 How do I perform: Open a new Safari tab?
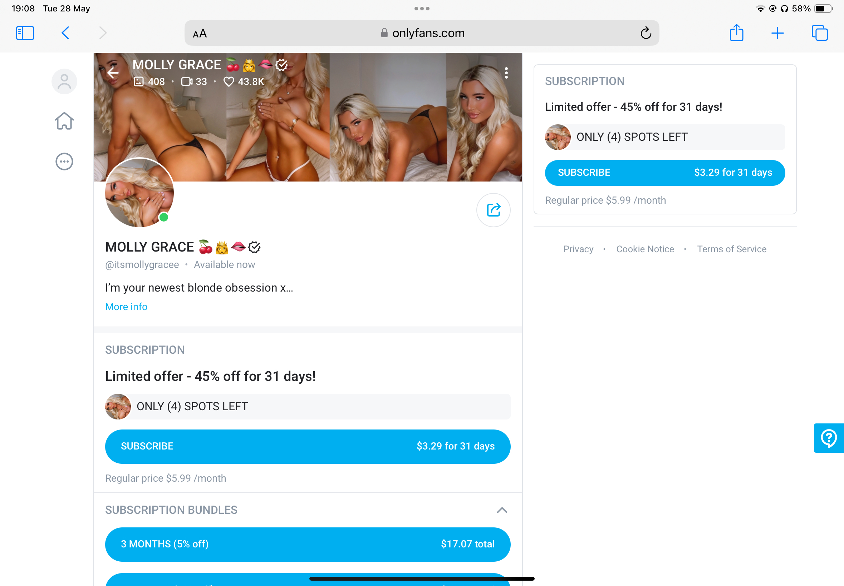click(x=777, y=34)
